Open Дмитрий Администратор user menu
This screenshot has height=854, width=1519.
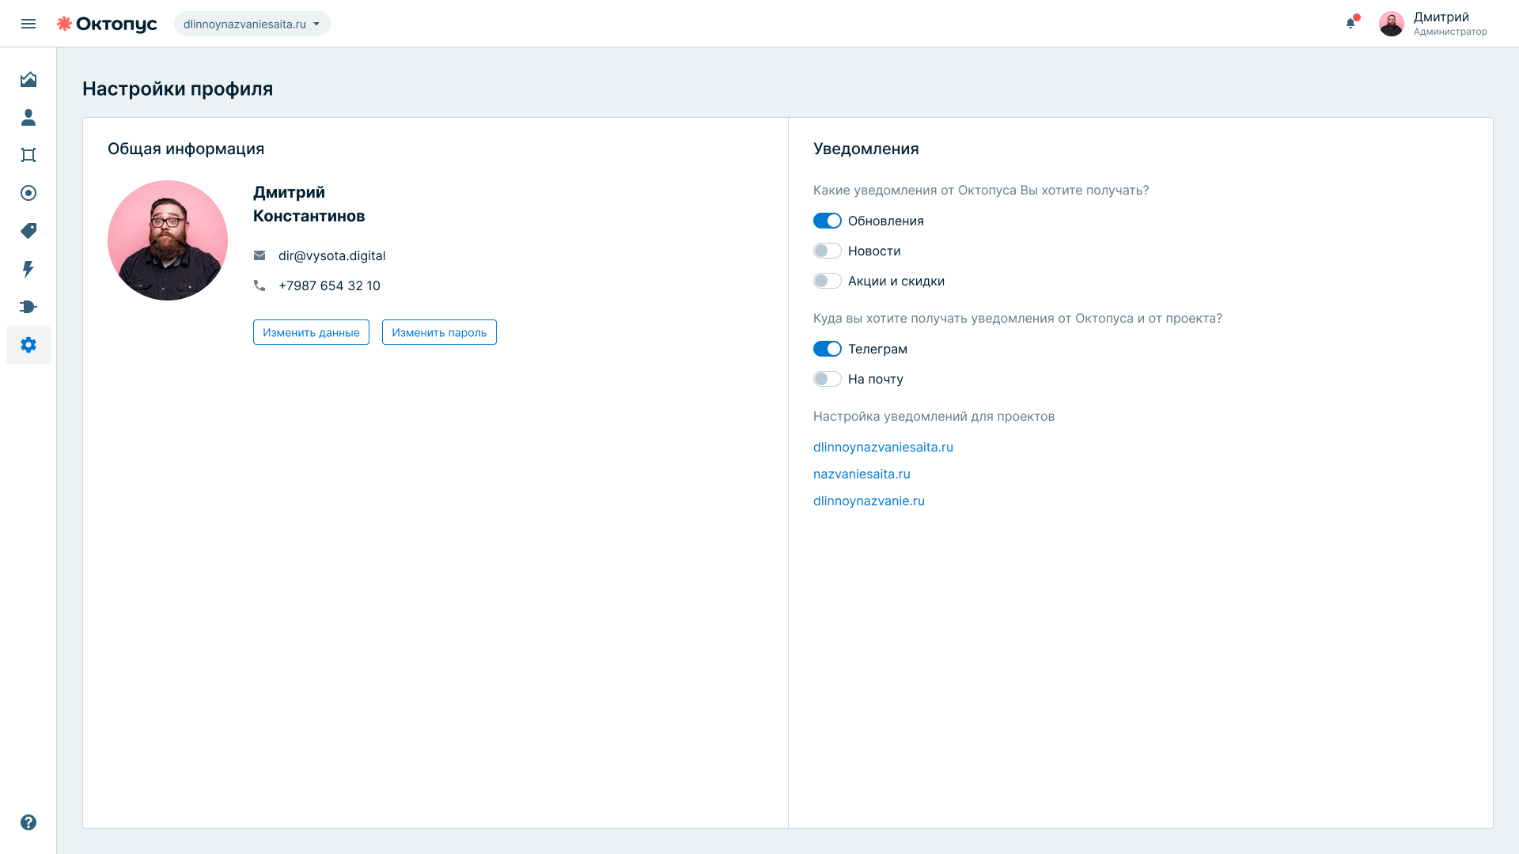tap(1433, 24)
